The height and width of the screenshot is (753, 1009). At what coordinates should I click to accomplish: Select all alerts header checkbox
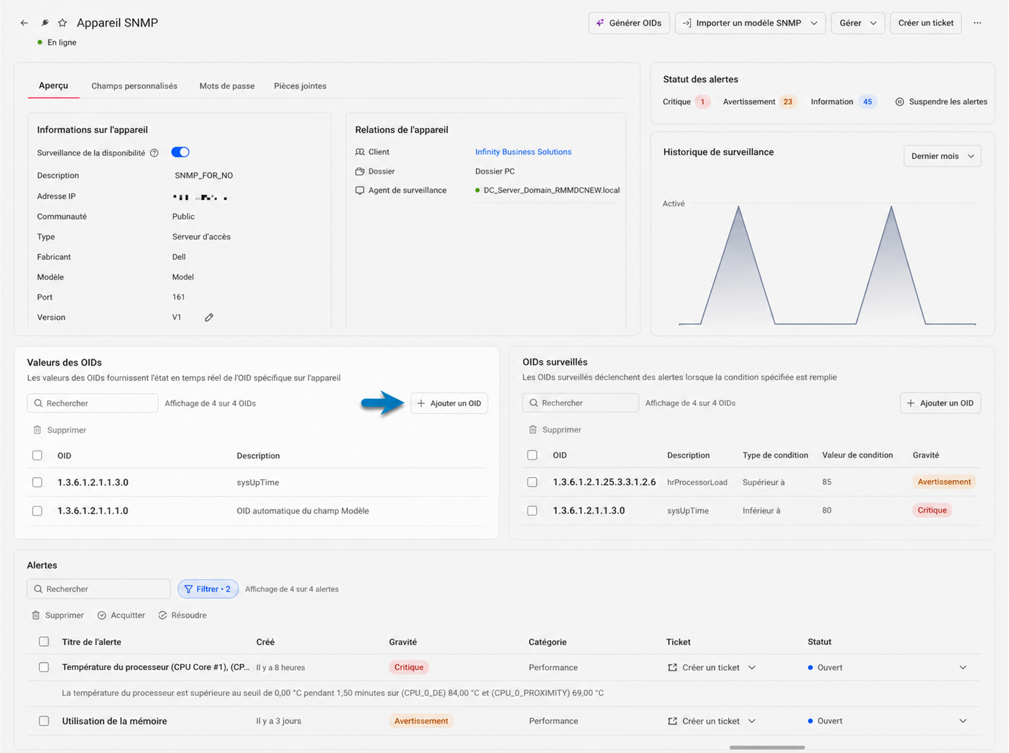coord(44,642)
